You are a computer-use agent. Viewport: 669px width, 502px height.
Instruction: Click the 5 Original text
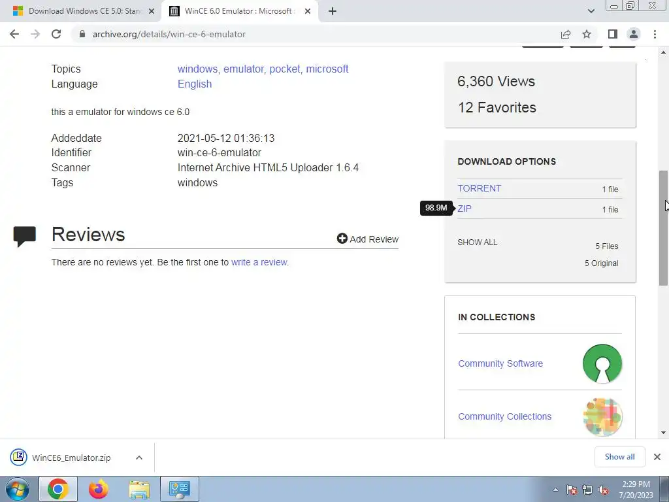(601, 263)
